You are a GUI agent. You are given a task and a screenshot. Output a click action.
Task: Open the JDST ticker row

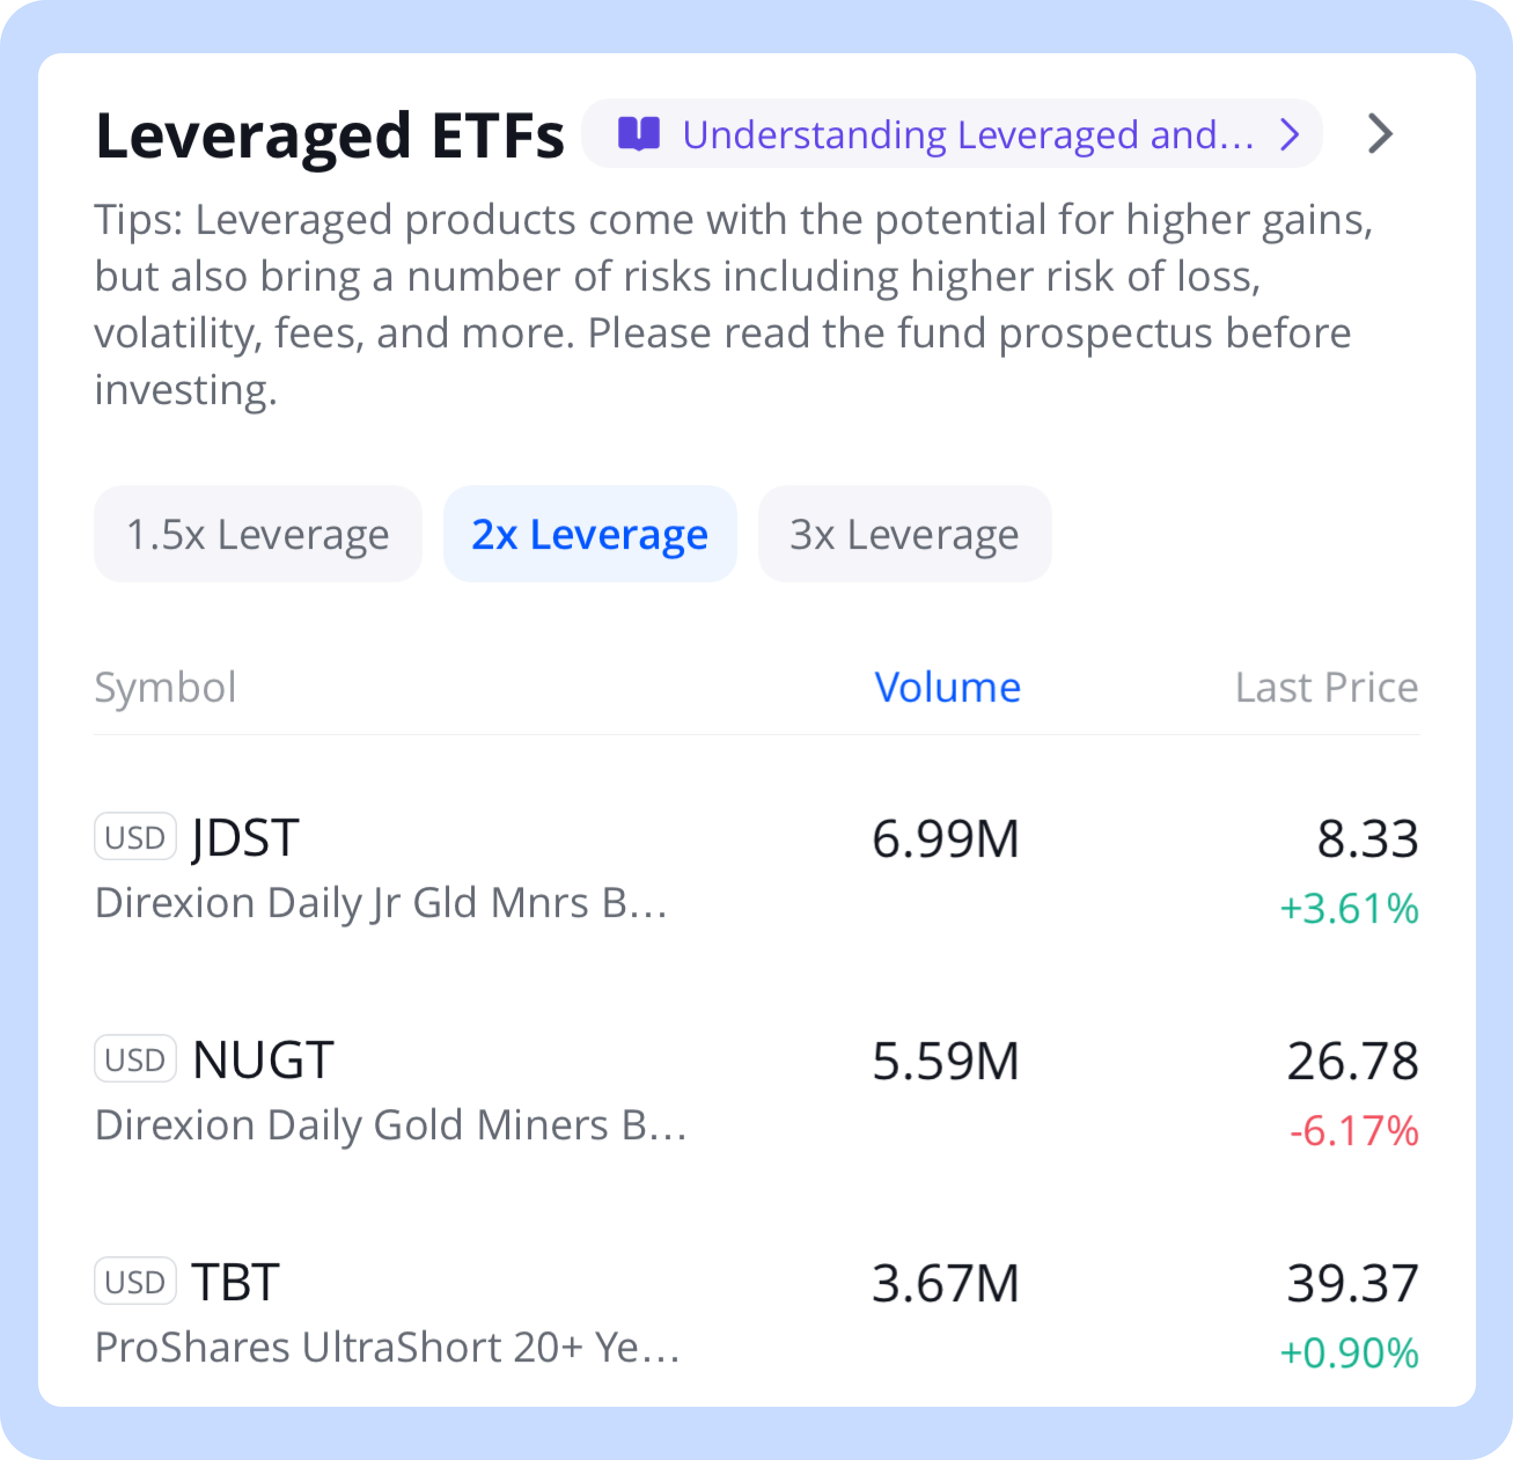pos(245,837)
